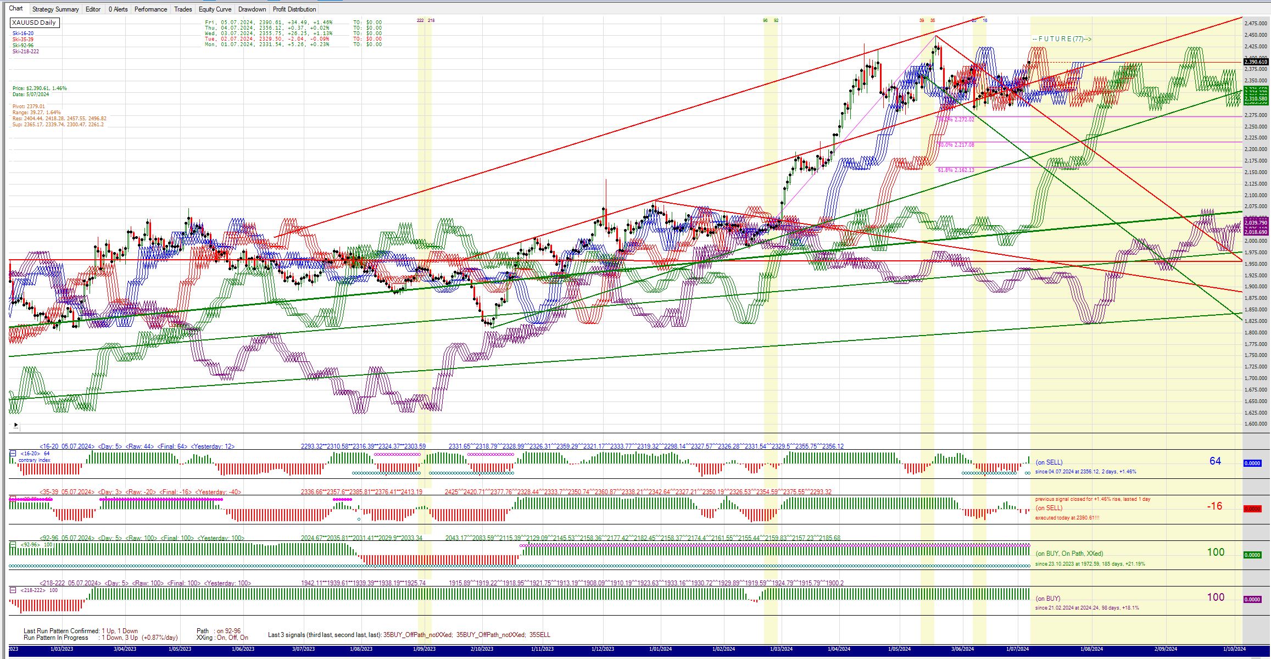Click the Ski-16-20 legend entry

(x=23, y=33)
